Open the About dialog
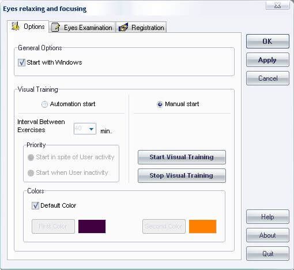 click(267, 235)
